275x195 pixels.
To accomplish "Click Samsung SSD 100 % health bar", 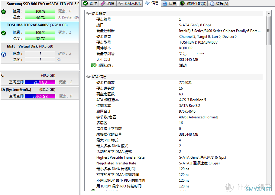I will (x=40, y=11).
